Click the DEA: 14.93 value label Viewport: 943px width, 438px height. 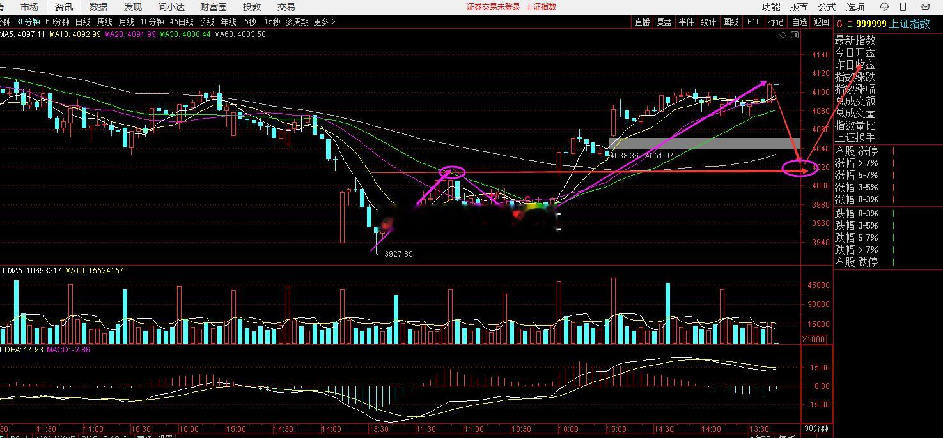pos(24,350)
